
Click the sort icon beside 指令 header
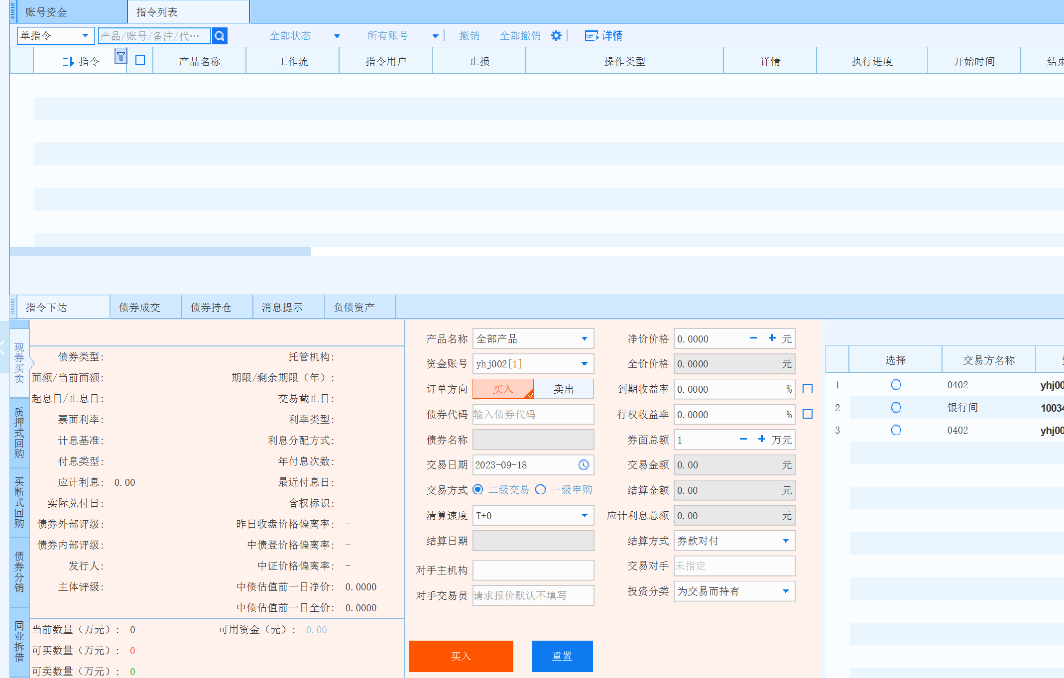click(68, 62)
